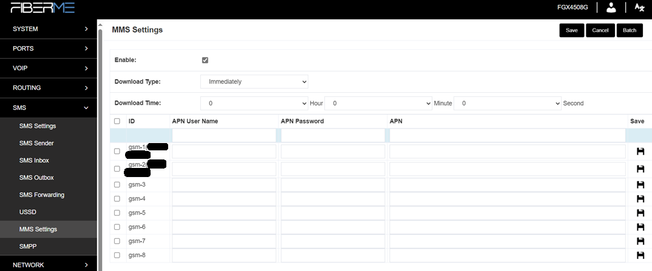Tick the gsm-4 row checkbox

[117, 199]
